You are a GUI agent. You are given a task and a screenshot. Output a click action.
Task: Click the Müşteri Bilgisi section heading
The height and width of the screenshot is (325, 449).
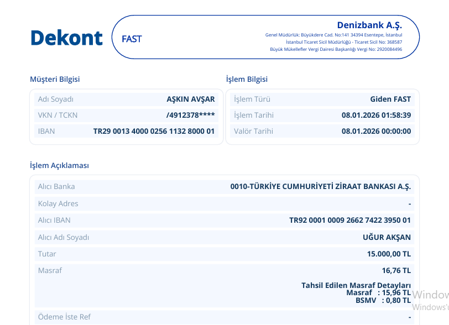coord(55,80)
